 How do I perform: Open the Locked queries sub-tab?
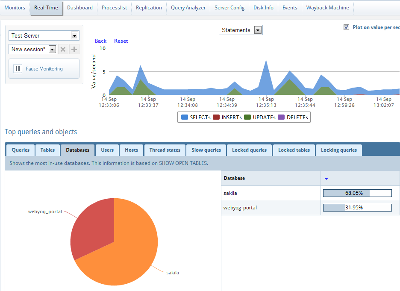tap(249, 150)
